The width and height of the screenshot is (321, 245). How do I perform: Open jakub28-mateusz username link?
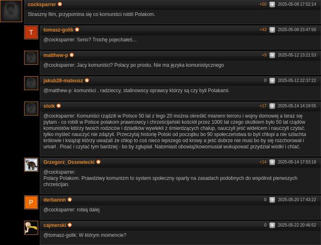click(x=63, y=81)
